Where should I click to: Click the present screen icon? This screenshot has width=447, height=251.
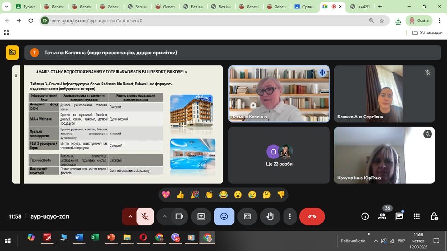[x=201, y=216]
